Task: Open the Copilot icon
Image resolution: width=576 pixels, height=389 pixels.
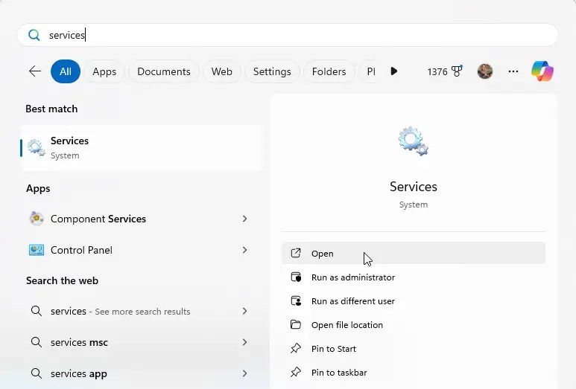Action: tap(542, 71)
